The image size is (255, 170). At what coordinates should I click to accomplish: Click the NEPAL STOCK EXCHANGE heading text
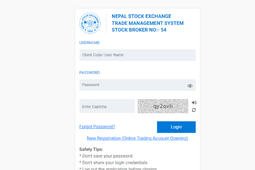[x=141, y=16]
